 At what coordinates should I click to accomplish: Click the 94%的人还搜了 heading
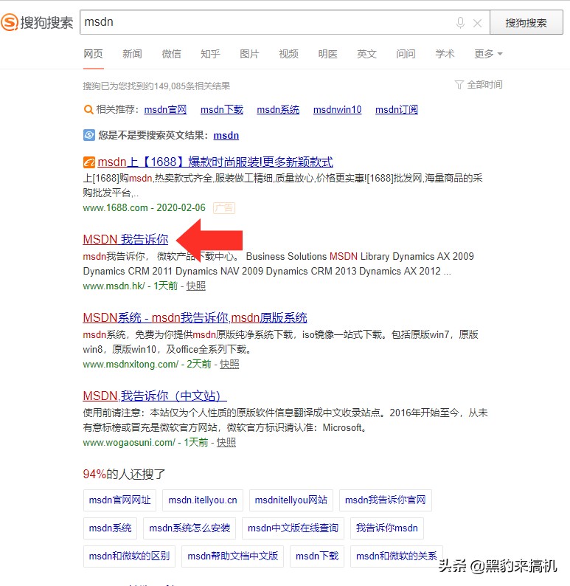pos(124,475)
